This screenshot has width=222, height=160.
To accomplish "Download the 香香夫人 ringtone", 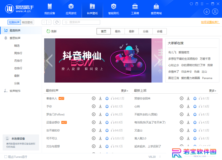I will click(x=100, y=98).
